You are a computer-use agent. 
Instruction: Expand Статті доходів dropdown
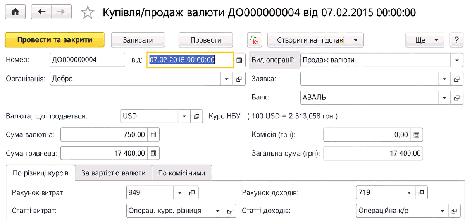coord(442,211)
